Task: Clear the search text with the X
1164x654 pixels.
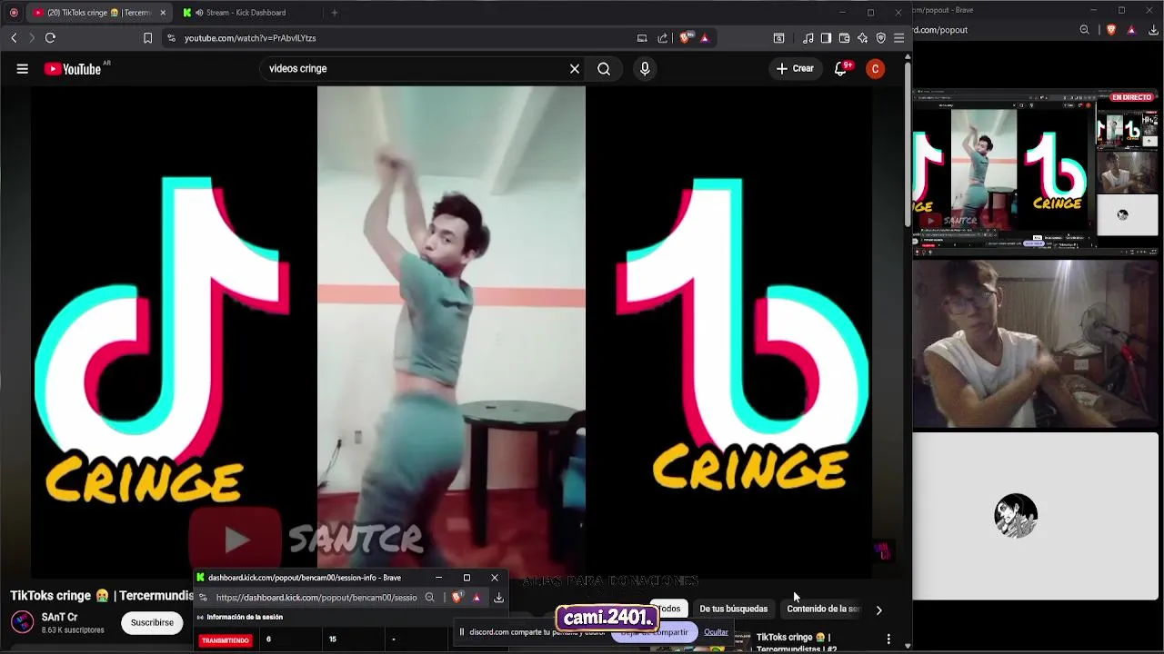Action: (x=575, y=69)
